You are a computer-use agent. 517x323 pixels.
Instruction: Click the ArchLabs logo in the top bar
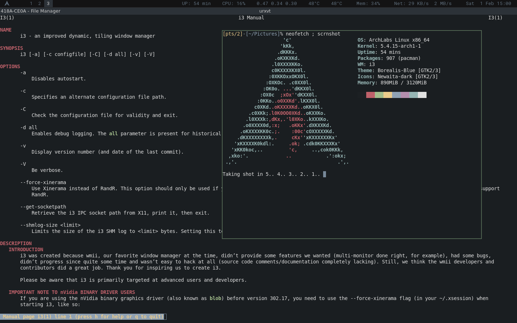(7, 4)
